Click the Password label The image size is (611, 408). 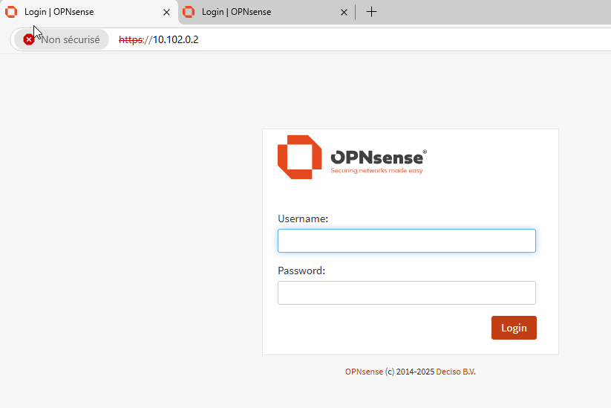pos(301,271)
